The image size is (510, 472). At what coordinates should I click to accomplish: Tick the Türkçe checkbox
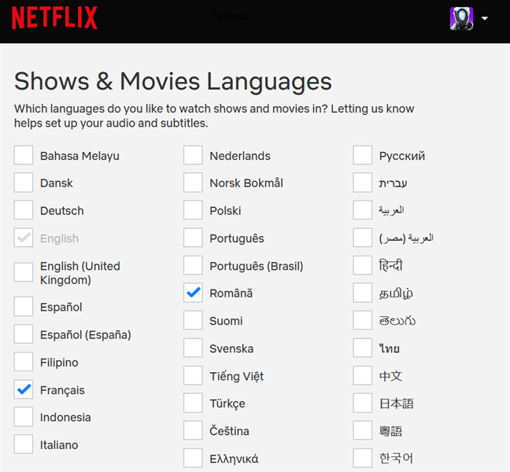coord(193,403)
